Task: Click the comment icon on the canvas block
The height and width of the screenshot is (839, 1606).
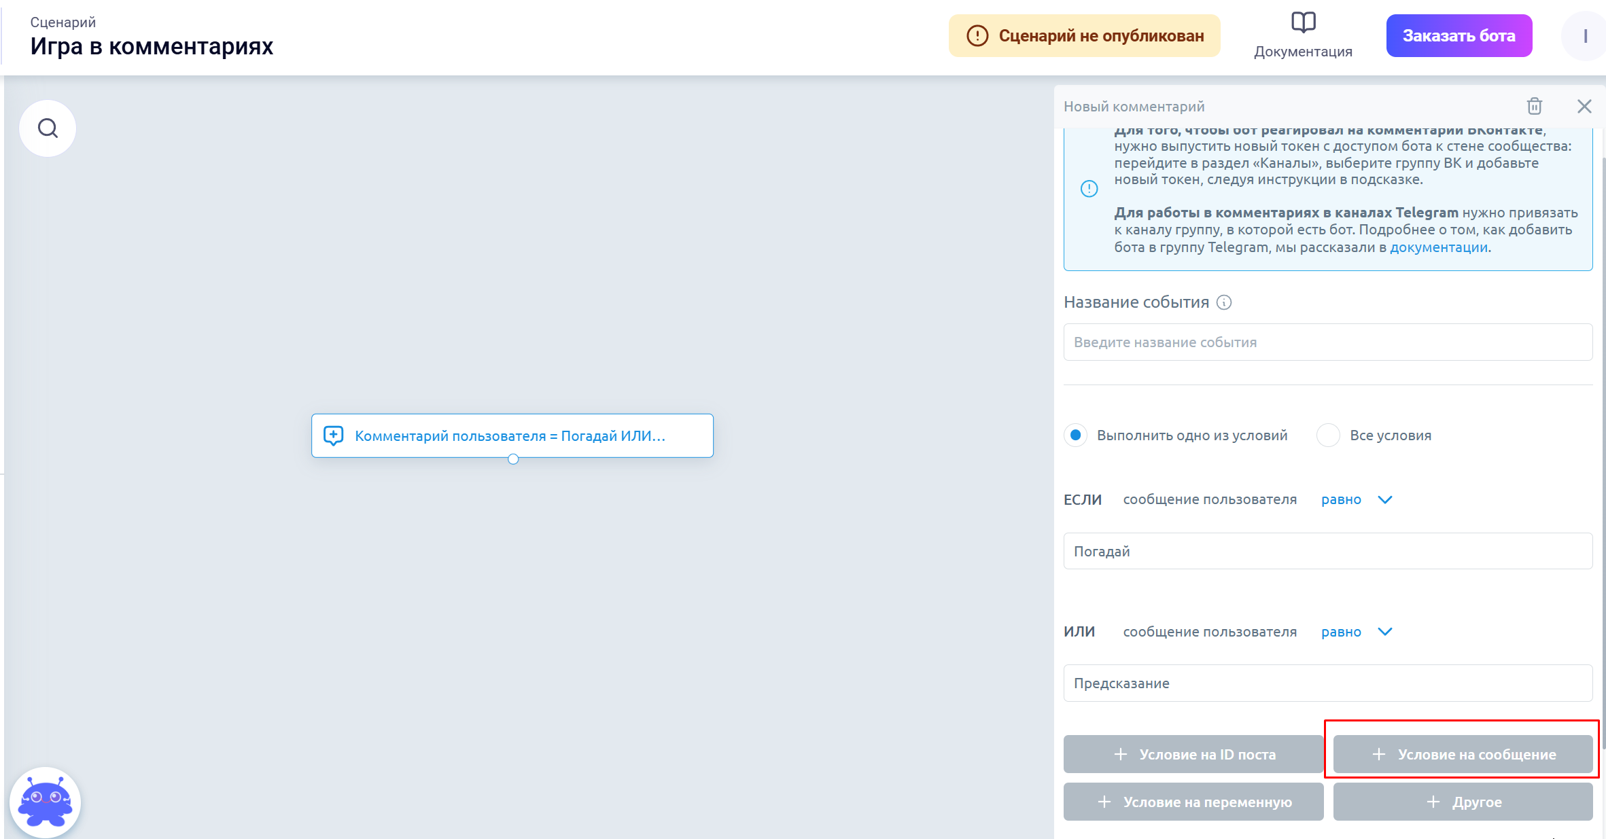Action: (x=333, y=435)
